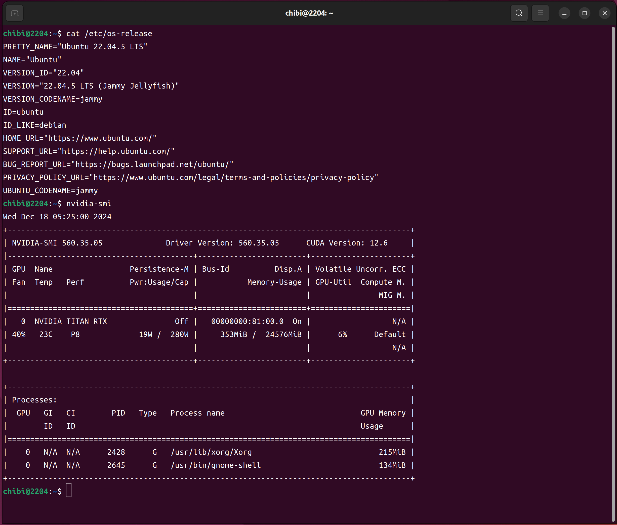The width and height of the screenshot is (617, 525).
Task: Click the NVIDIA TITAN RTX GPU name
Action: tap(70, 322)
